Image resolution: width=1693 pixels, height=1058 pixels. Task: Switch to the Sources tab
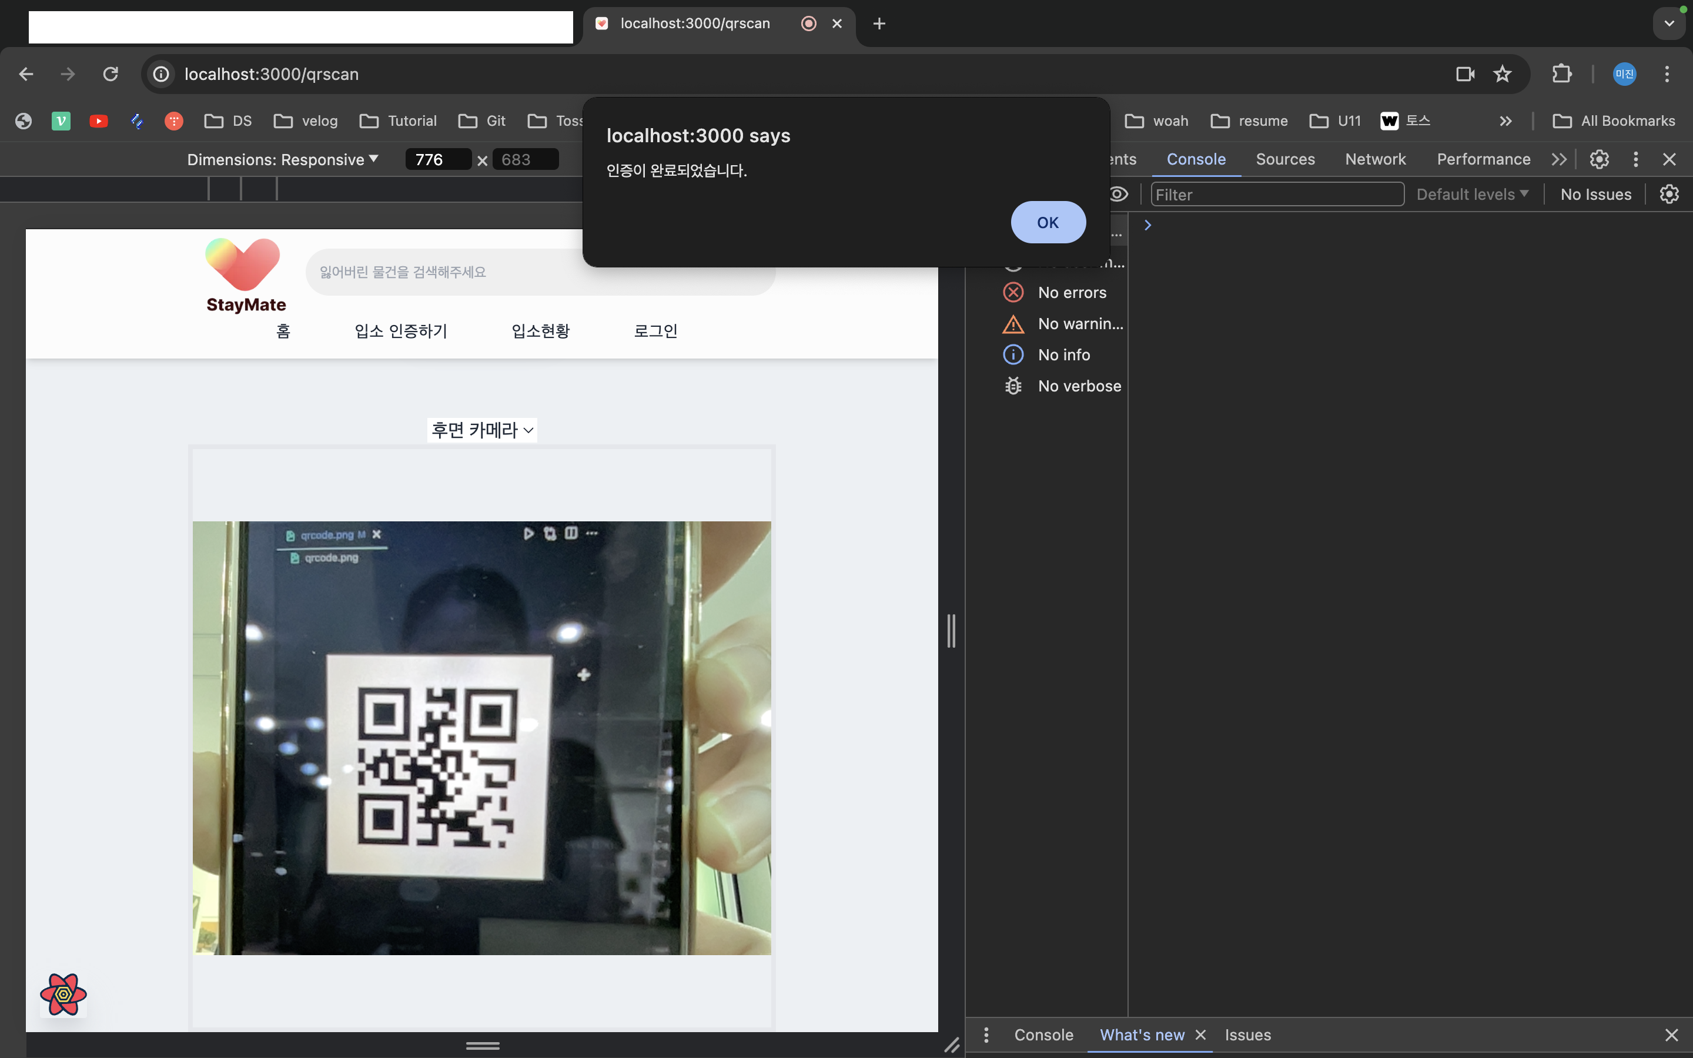click(x=1284, y=159)
